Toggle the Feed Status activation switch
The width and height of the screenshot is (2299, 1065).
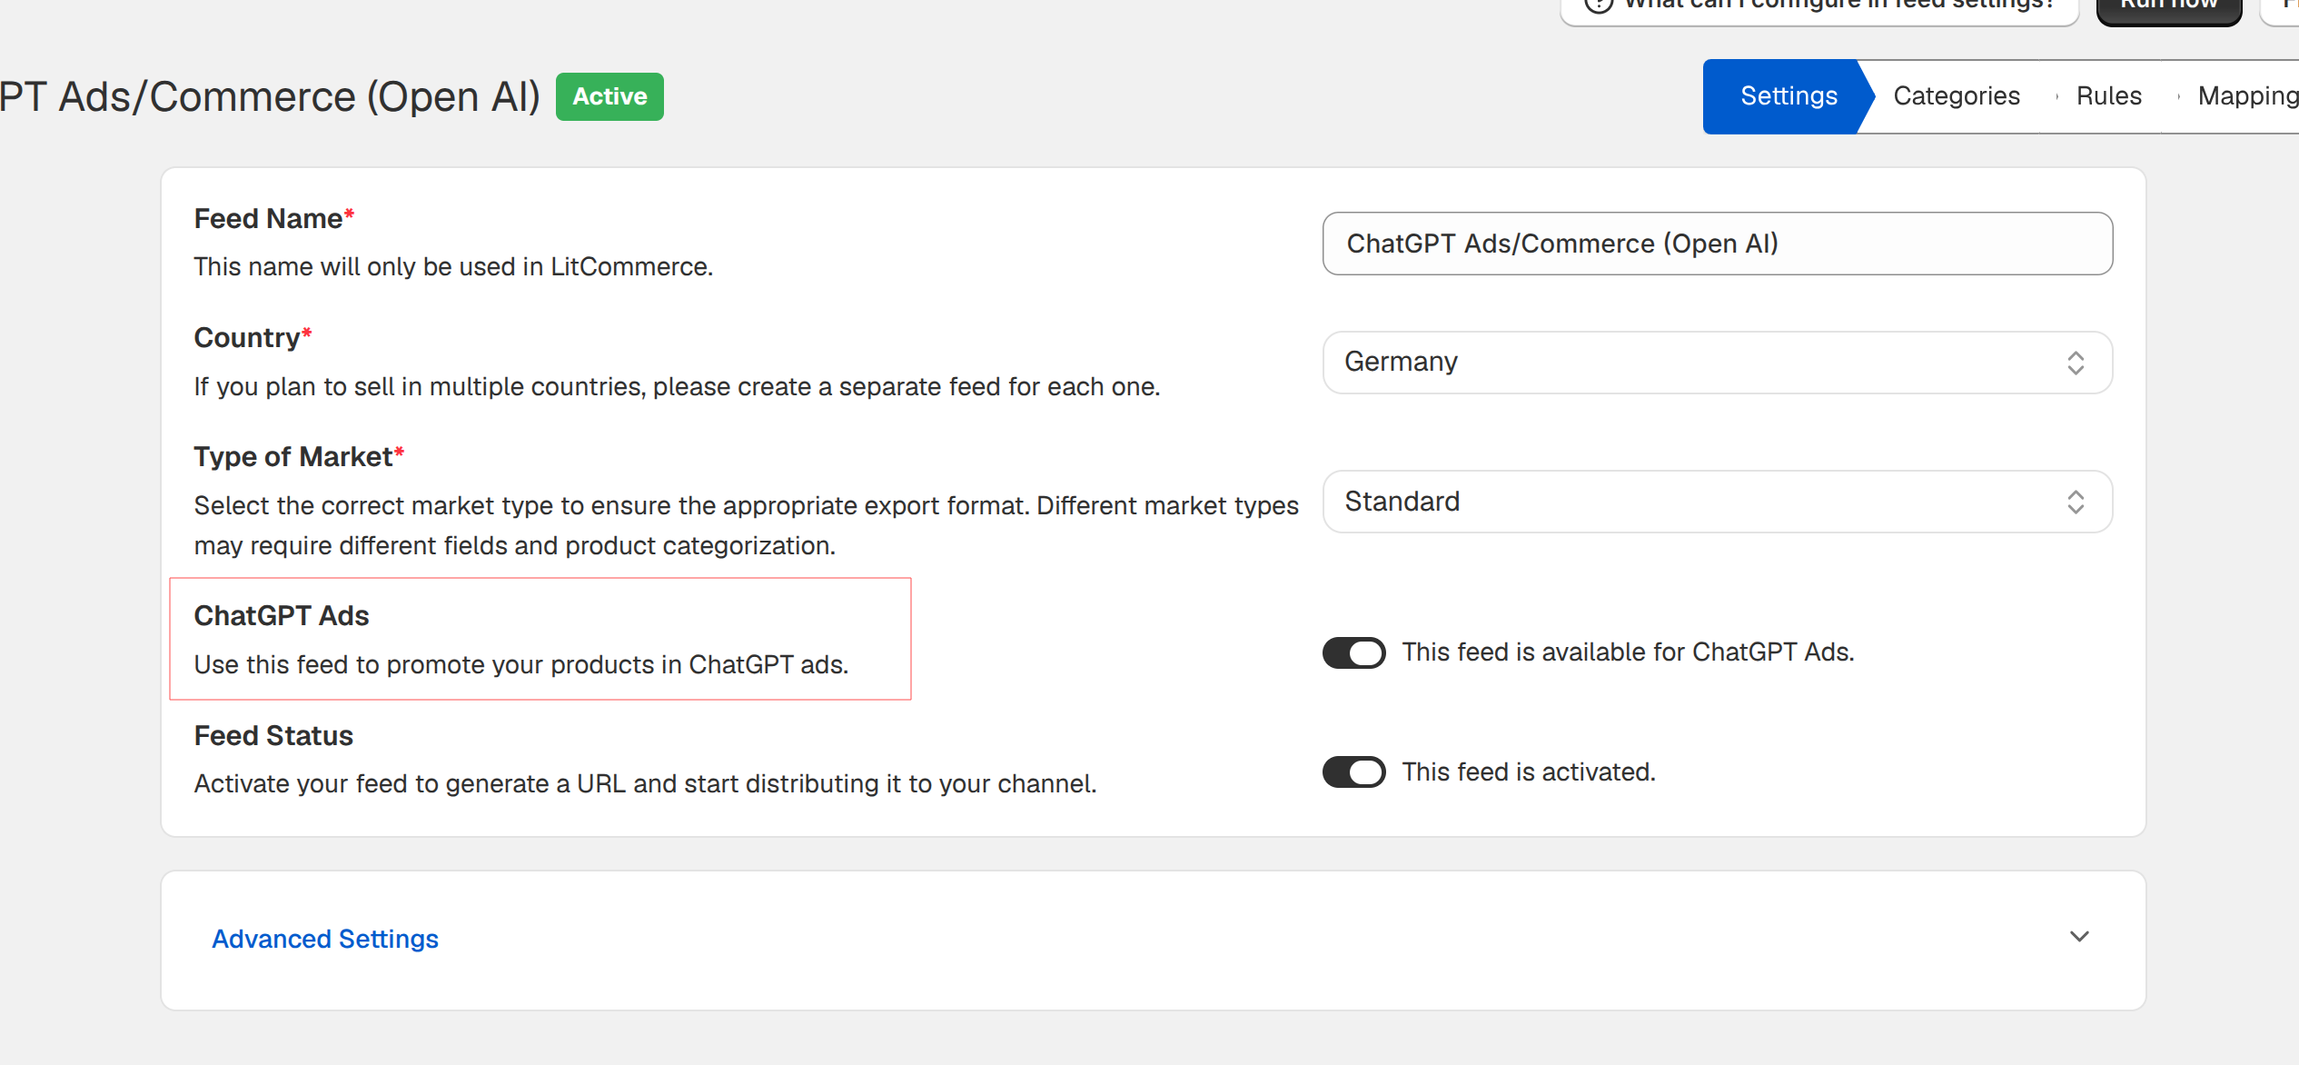(1353, 772)
